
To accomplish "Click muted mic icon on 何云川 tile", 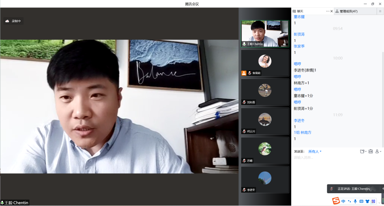I will (x=244, y=131).
